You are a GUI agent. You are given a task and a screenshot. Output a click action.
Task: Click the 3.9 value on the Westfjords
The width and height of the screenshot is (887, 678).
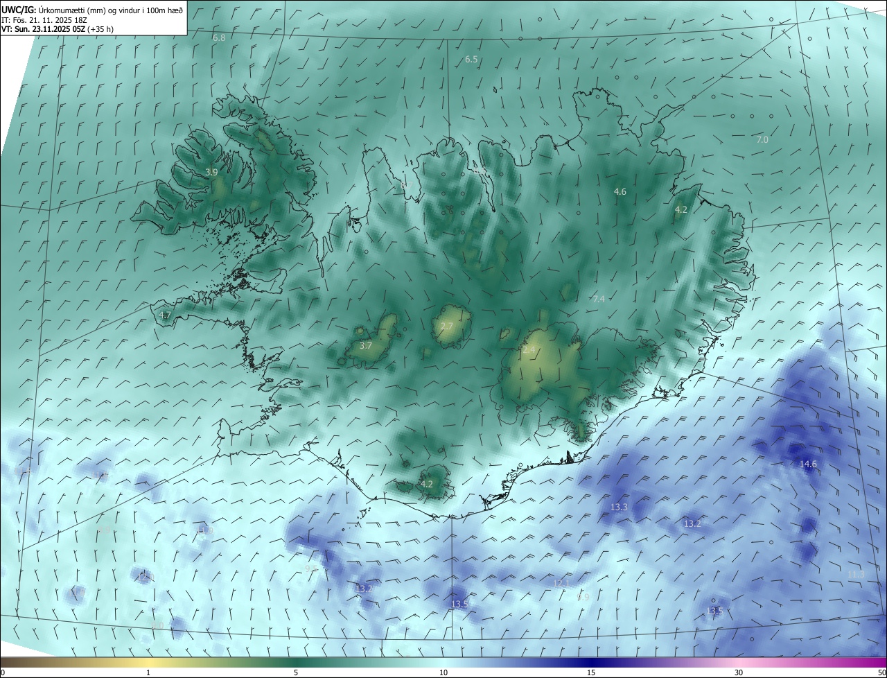212,172
